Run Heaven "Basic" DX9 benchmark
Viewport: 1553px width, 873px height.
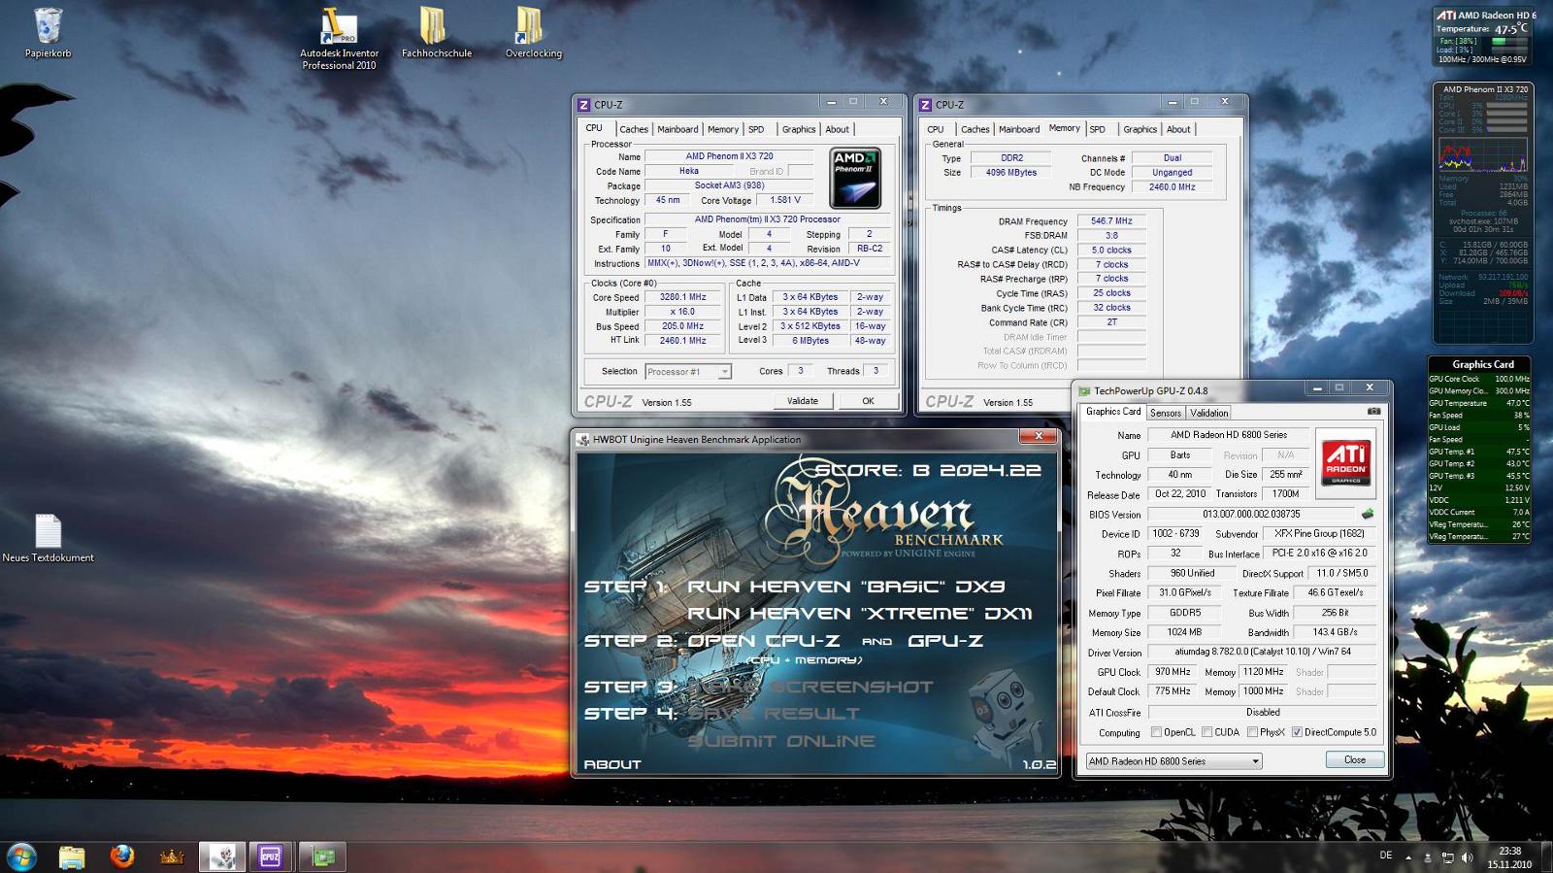click(845, 587)
